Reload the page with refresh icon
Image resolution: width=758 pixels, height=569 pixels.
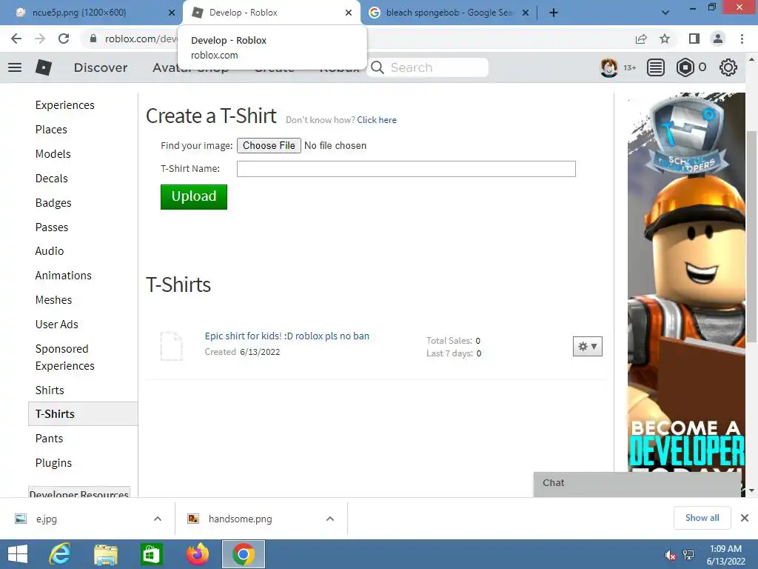click(64, 39)
